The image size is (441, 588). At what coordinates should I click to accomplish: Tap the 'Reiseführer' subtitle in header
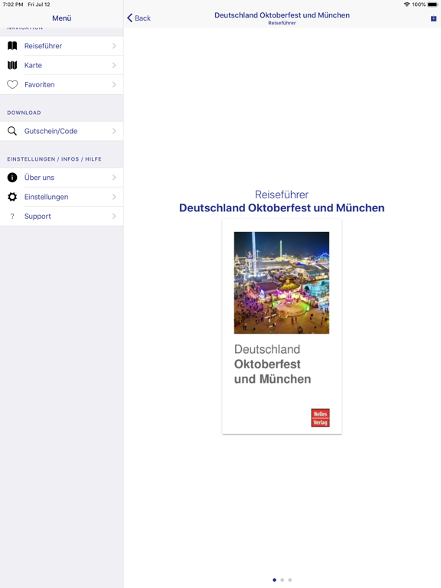(282, 23)
